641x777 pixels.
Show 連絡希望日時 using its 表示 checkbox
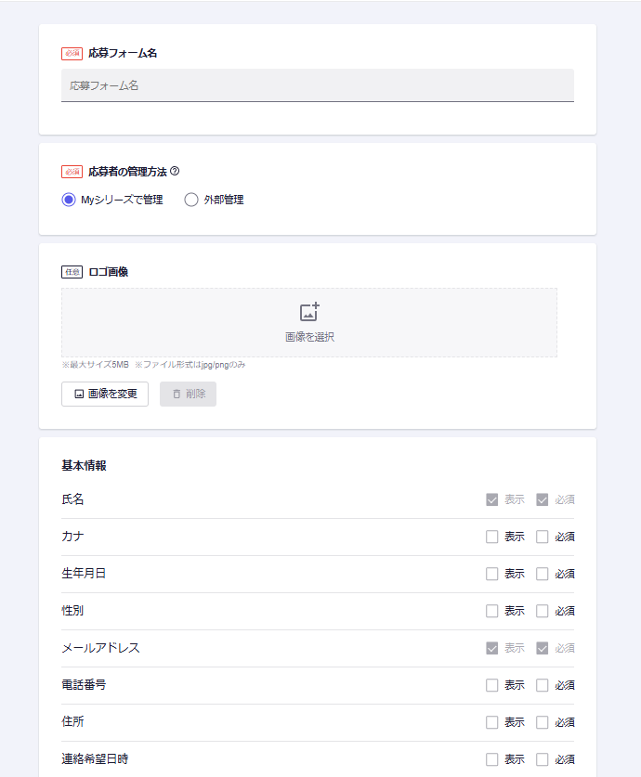click(x=492, y=759)
